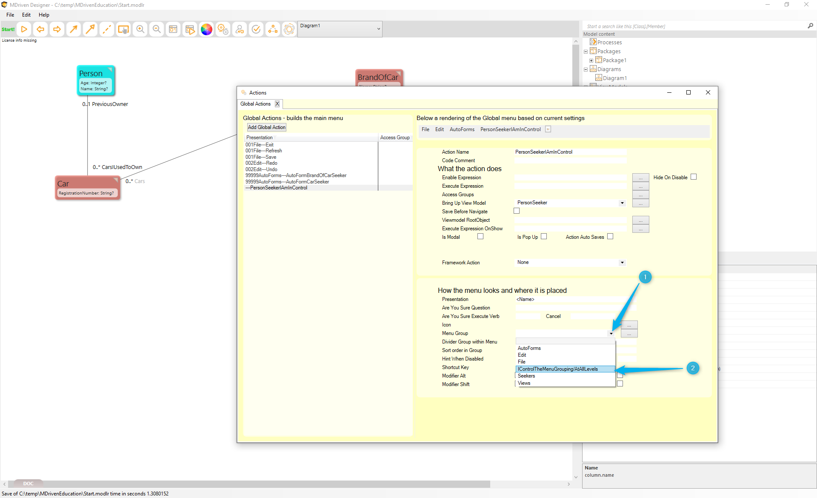Toggle the Hide On Disable checkbox
The width and height of the screenshot is (817, 498).
[x=694, y=177]
